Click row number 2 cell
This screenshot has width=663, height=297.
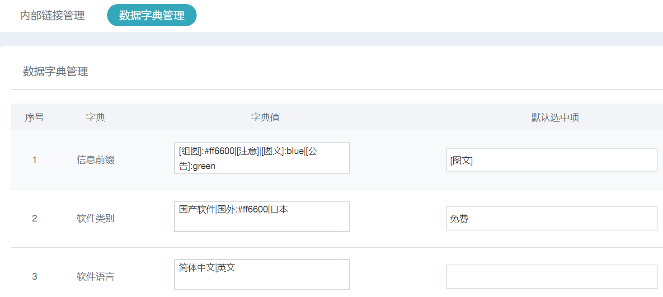point(34,218)
